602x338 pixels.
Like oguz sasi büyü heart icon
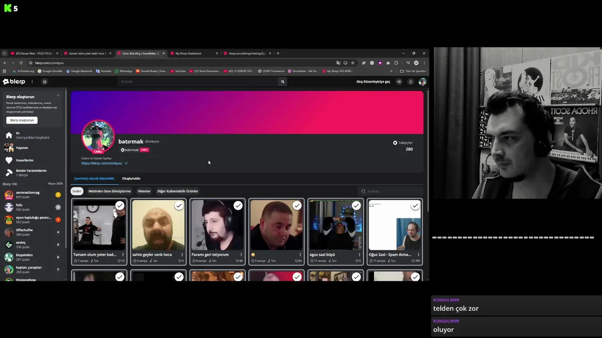click(357, 261)
